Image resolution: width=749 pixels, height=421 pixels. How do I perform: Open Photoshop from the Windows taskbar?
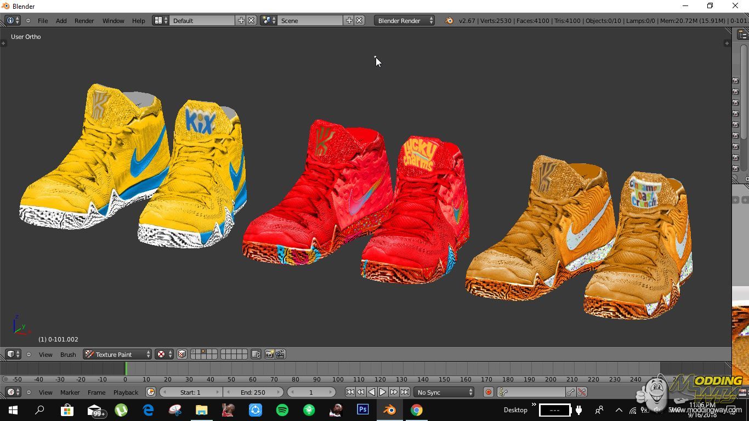tap(362, 409)
